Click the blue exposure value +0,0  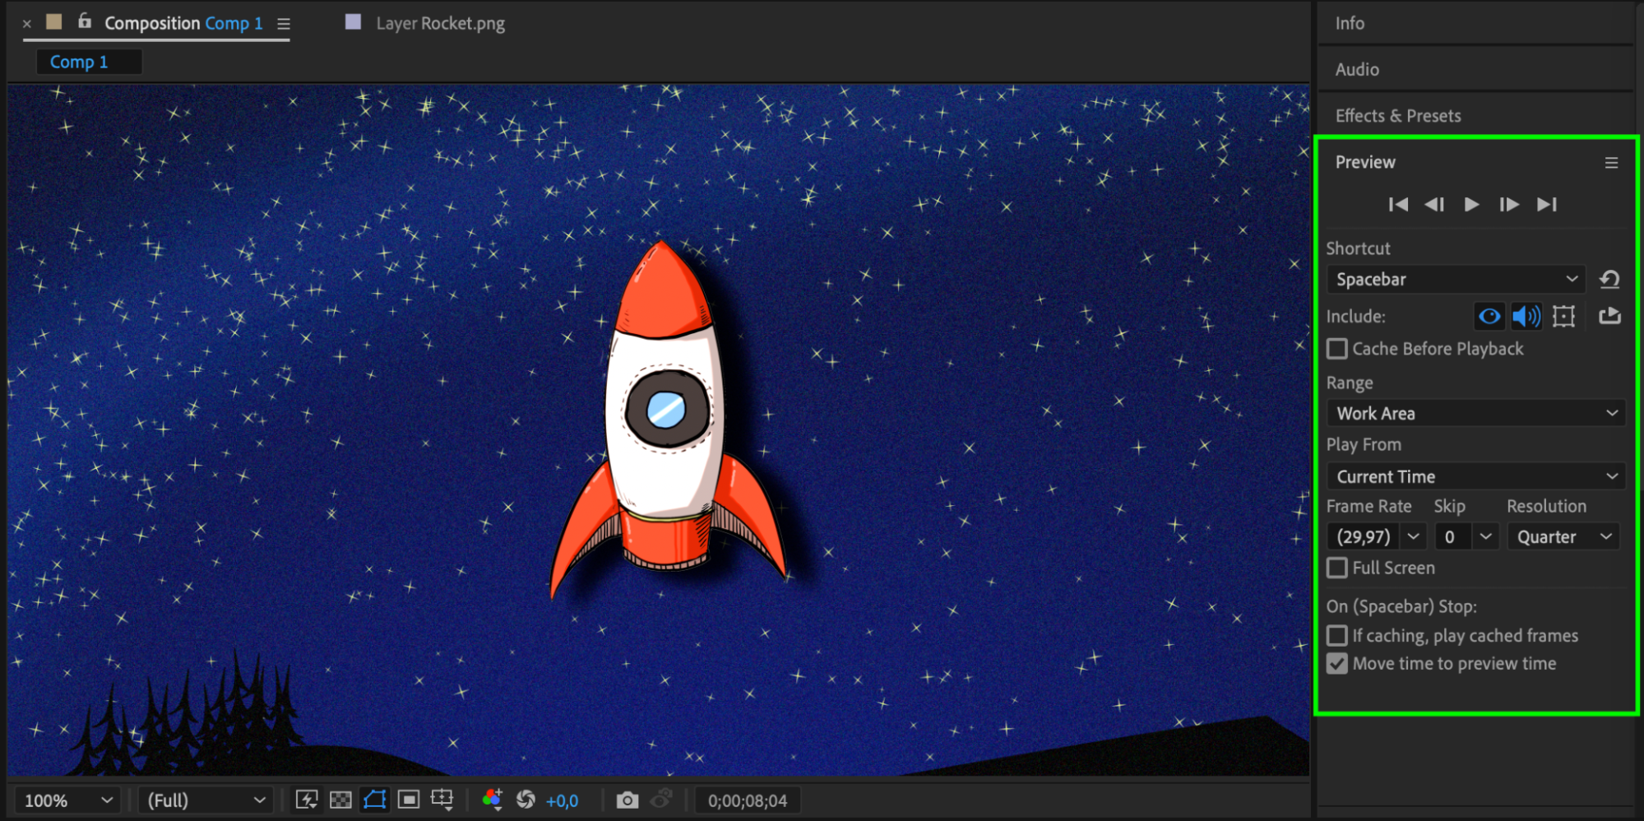tap(562, 800)
